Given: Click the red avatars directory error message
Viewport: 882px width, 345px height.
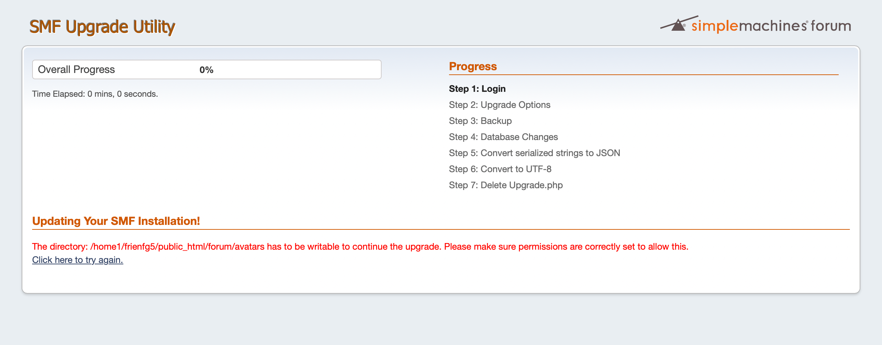Looking at the screenshot, I should pos(360,247).
